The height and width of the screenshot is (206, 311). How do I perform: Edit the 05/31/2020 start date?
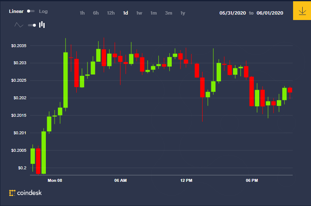(233, 13)
